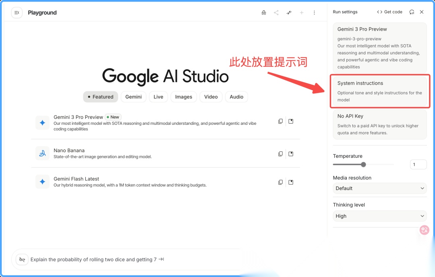Select the Images filter chip
This screenshot has height=277, width=435.
[x=184, y=97]
